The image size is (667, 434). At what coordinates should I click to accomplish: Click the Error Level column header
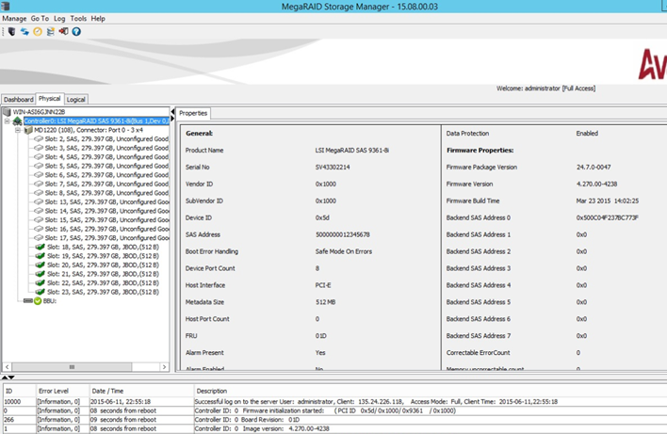click(x=52, y=390)
